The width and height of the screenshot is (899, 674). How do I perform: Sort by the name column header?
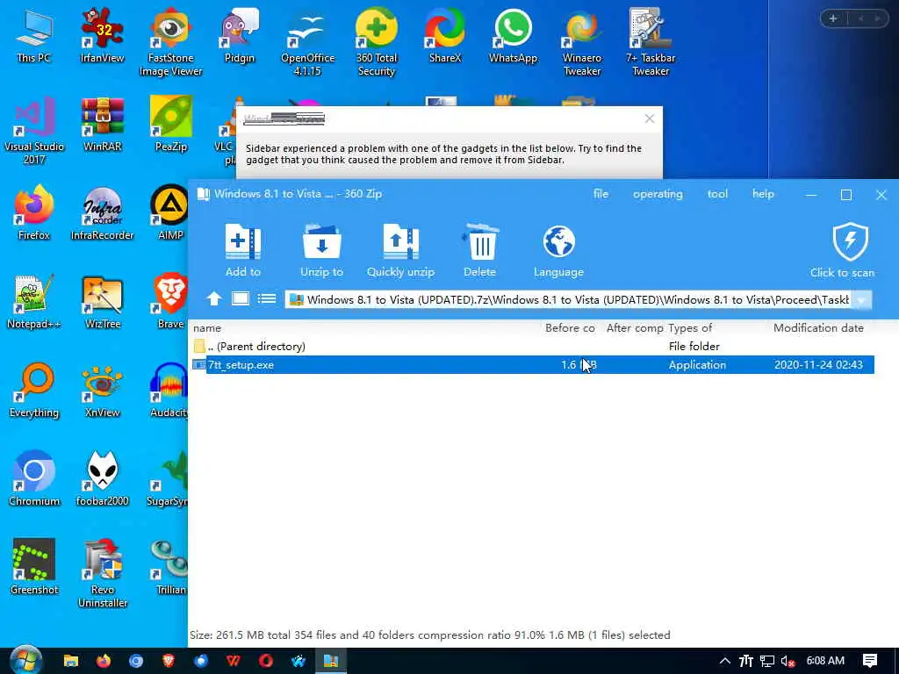tap(207, 328)
